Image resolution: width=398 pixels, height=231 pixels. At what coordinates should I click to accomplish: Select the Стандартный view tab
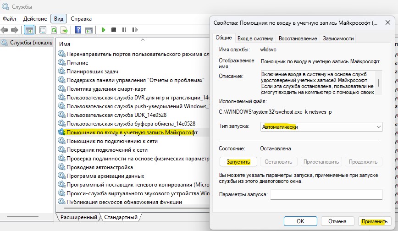point(121,217)
